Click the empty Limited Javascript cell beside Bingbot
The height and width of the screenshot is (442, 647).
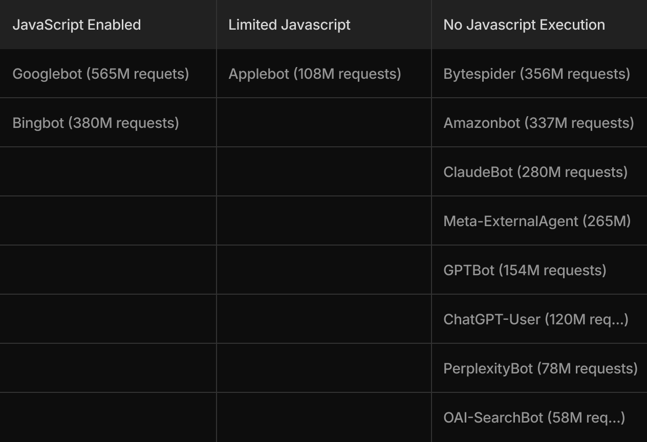point(324,123)
